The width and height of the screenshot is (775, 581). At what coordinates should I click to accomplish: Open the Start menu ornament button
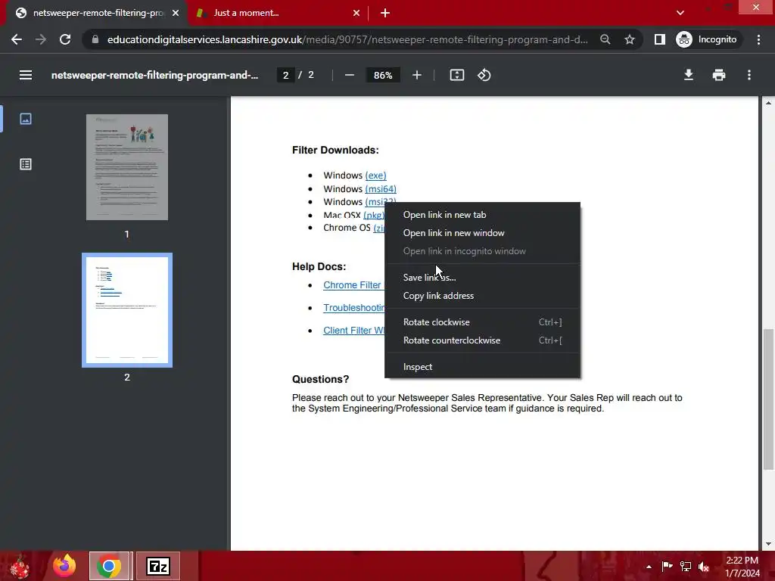pos(19,566)
